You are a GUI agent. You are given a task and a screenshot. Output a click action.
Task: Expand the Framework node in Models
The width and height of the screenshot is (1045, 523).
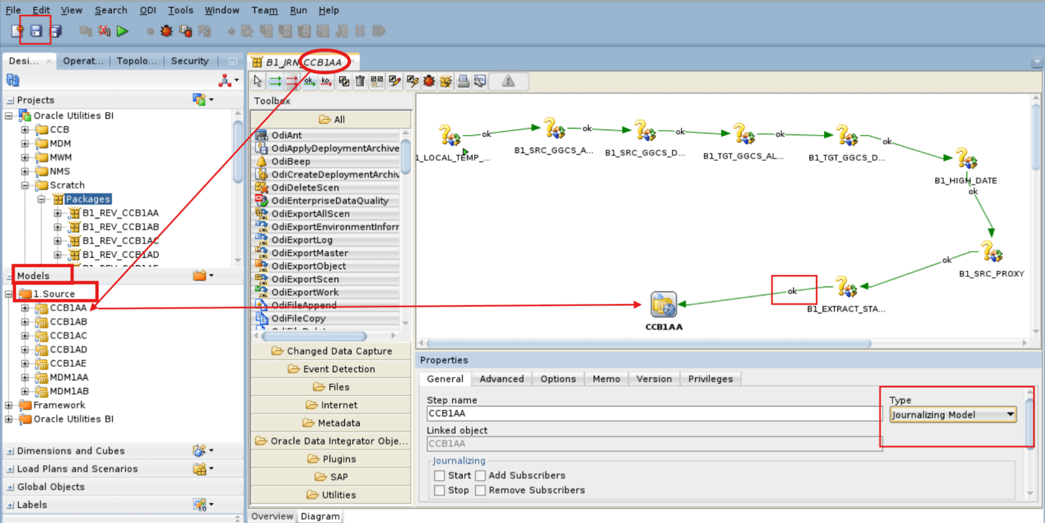(x=9, y=405)
